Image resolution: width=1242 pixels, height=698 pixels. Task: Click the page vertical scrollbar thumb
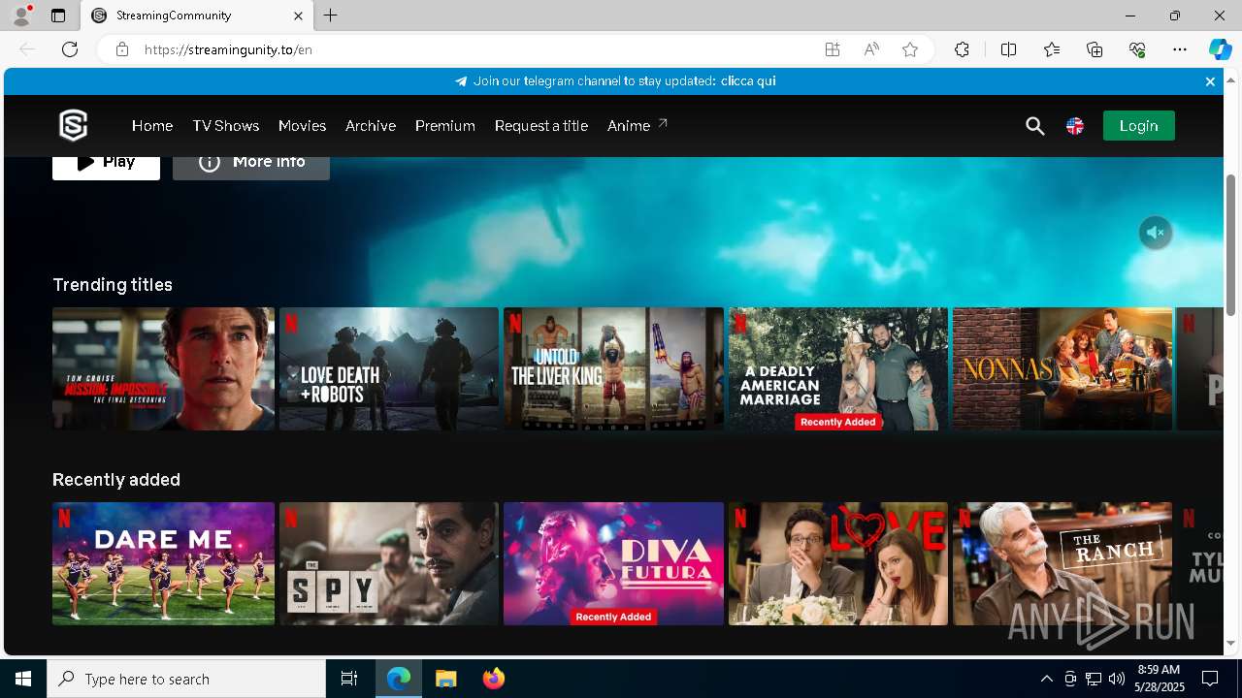point(1231,244)
